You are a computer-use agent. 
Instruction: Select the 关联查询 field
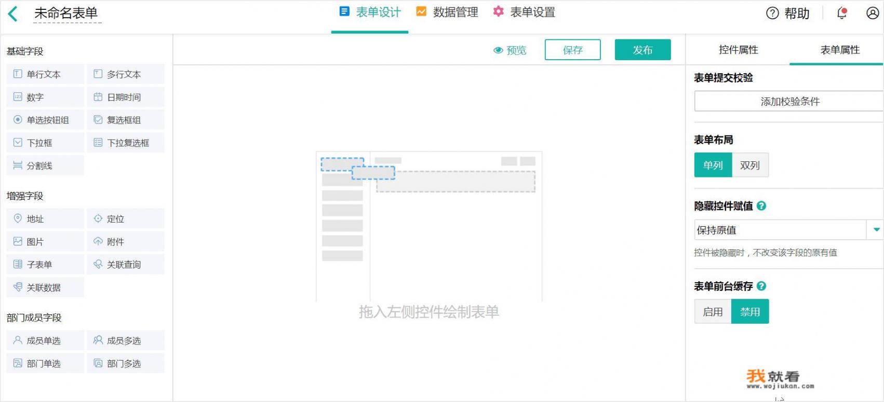click(126, 265)
